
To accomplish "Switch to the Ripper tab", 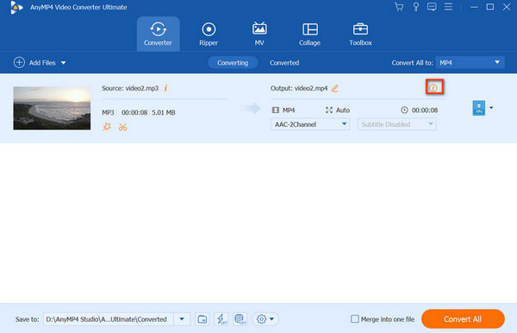I will coord(209,34).
